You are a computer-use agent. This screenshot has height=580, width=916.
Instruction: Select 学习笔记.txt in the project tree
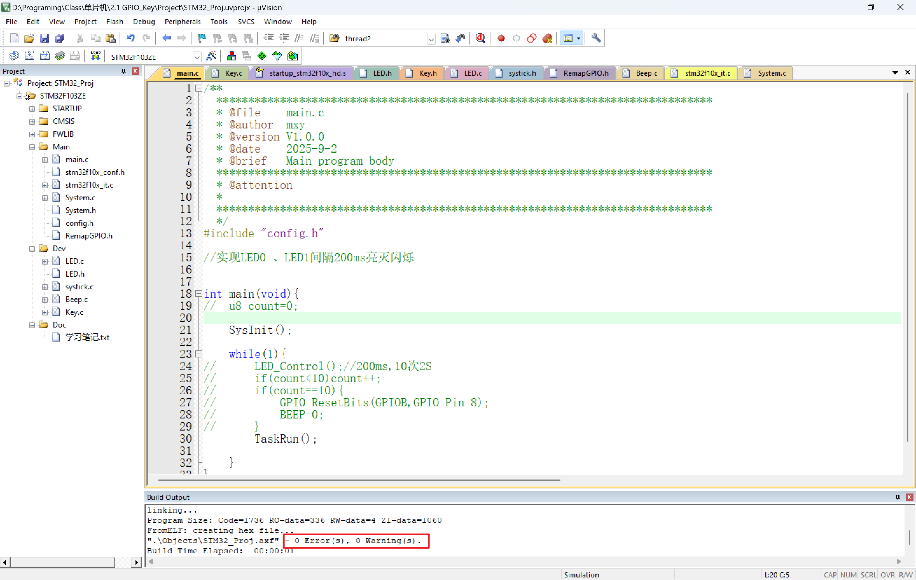[87, 338]
